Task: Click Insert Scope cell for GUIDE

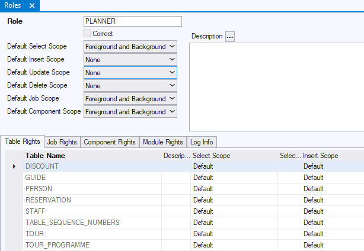Action: pyautogui.click(x=332, y=178)
